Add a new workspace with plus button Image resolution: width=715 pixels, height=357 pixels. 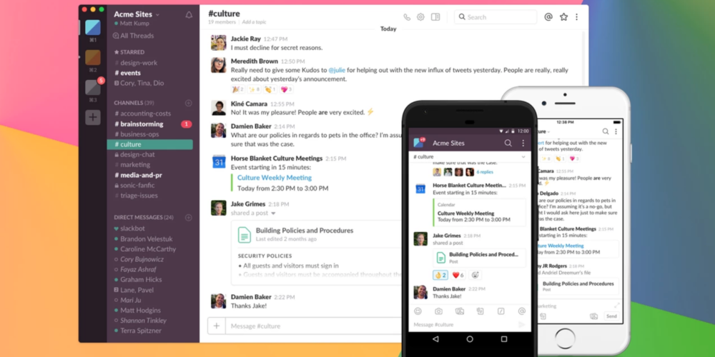(x=92, y=117)
